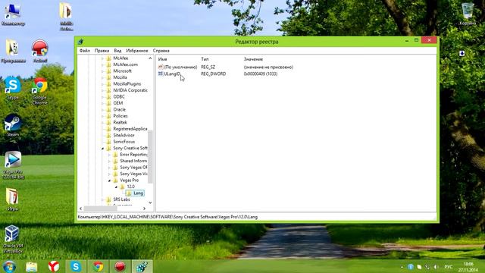This screenshot has width=485, height=273.
Task: Open the Файл menu
Action: pos(84,51)
